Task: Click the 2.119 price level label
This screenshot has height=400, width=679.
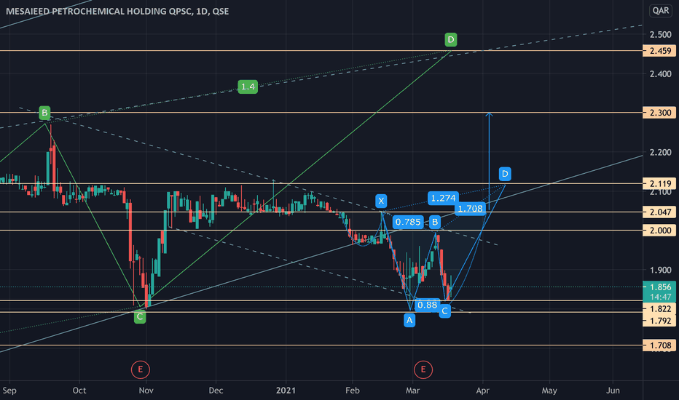Action: point(659,183)
